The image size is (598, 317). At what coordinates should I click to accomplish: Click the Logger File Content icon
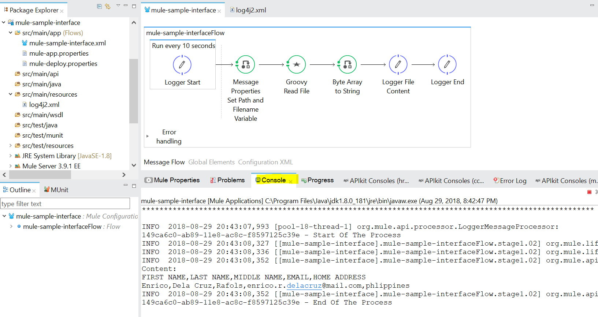(x=398, y=64)
